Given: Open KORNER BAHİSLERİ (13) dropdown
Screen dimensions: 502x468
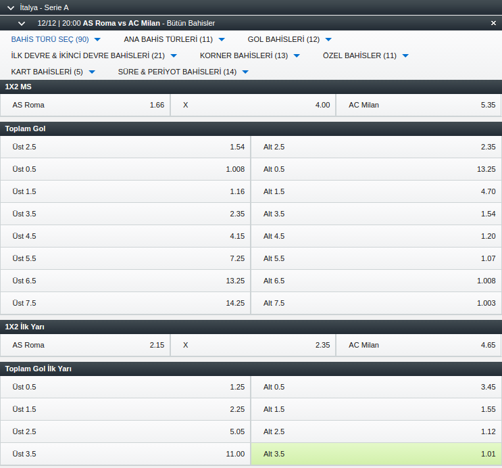Looking at the screenshot, I should click(x=250, y=55).
